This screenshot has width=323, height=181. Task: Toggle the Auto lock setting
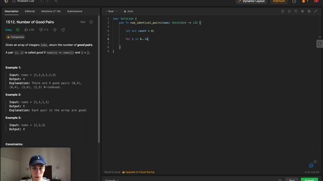tap(128, 11)
